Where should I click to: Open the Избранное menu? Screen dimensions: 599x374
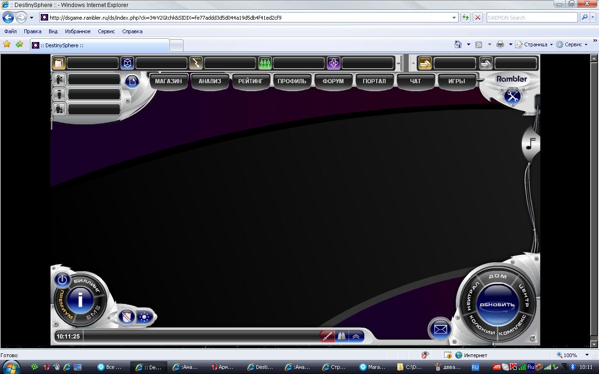pos(78,31)
